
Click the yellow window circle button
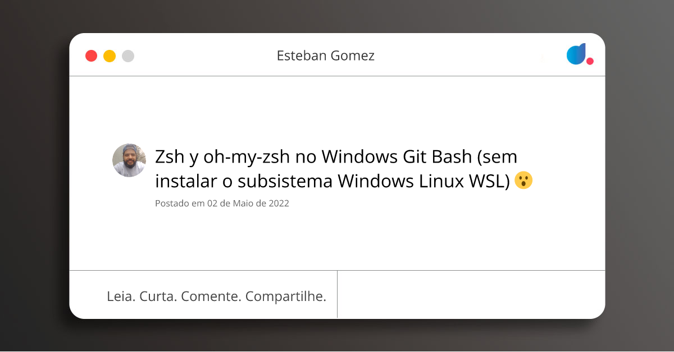click(110, 56)
